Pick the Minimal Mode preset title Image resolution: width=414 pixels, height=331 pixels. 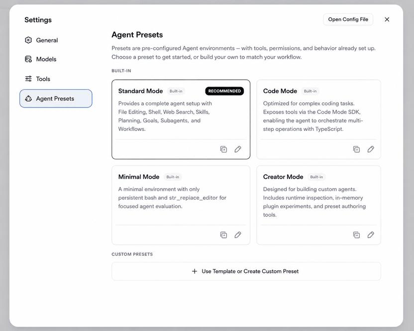139,177
